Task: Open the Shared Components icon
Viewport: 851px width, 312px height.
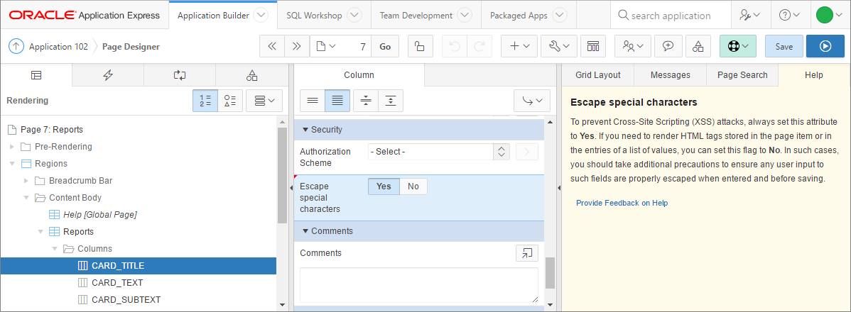Action: (698, 46)
